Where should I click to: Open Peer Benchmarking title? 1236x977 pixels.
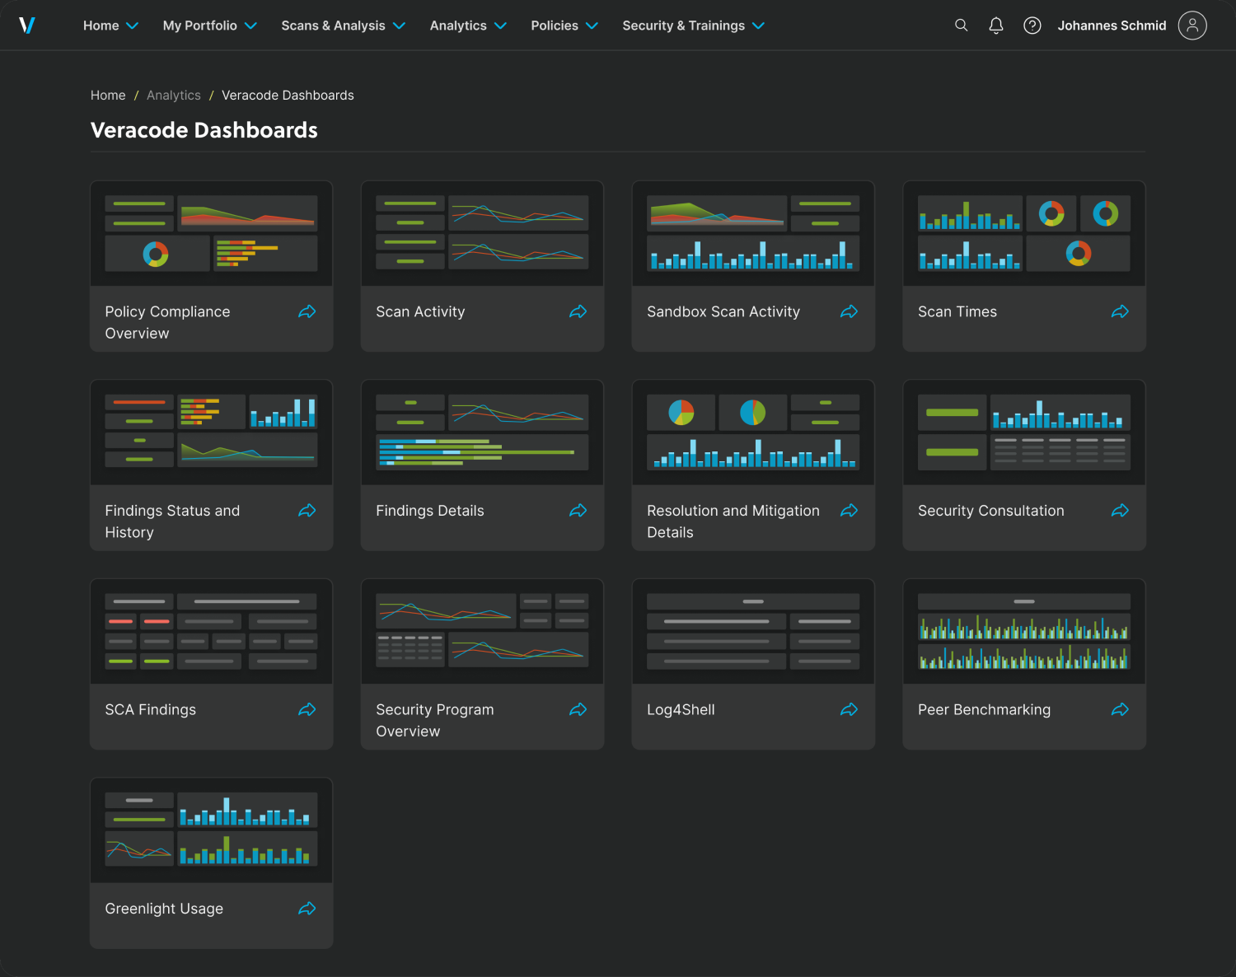(985, 709)
